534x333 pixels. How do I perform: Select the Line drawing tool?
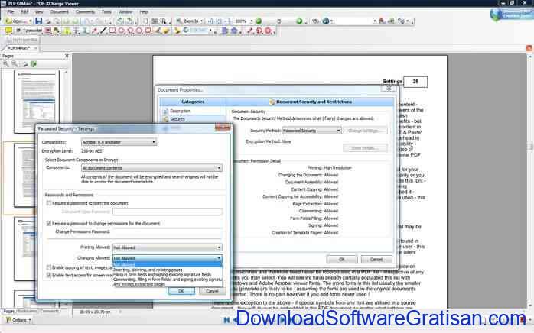point(103,31)
